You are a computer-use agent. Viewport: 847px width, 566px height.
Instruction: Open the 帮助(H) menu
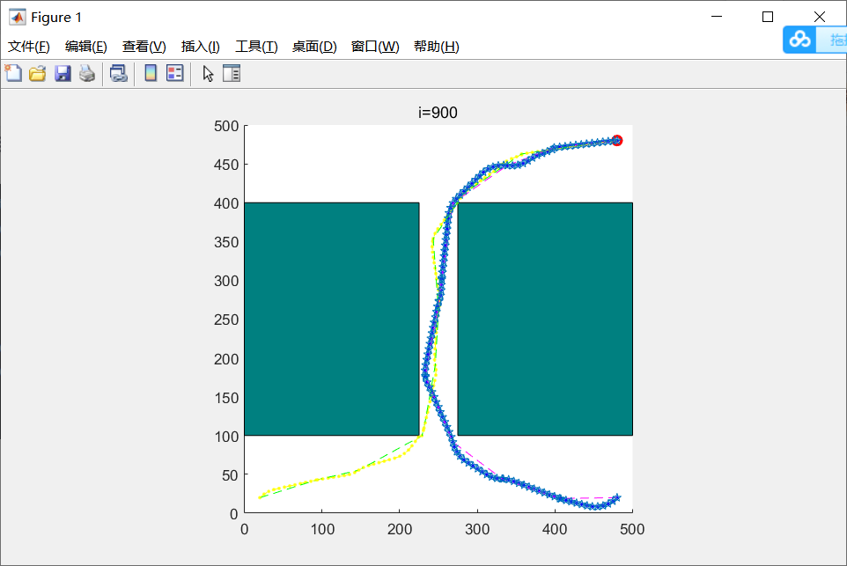pyautogui.click(x=437, y=47)
